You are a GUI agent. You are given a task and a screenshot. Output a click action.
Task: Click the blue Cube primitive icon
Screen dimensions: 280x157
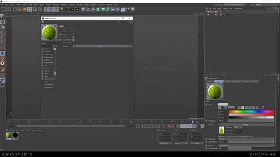(83, 9)
